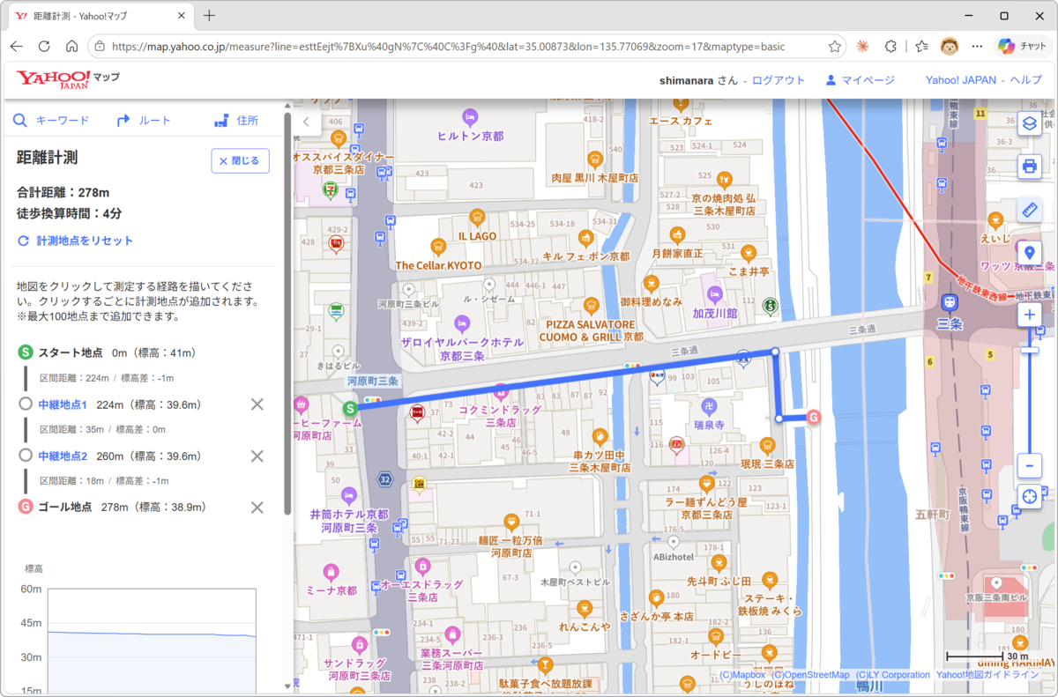This screenshot has height=697, width=1058.
Task: Toggle the ruler distance measurement tool
Action: click(x=1029, y=210)
